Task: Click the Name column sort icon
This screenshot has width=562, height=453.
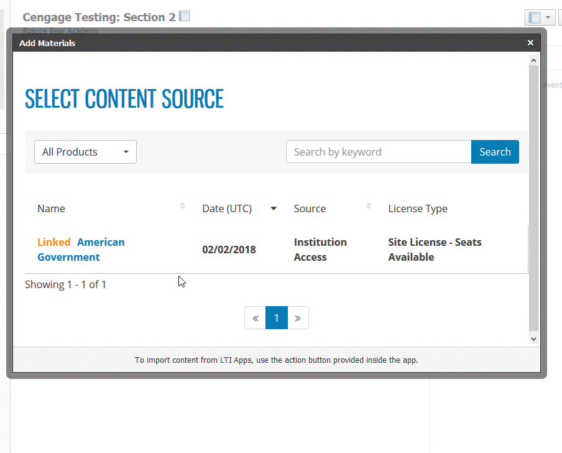Action: pos(182,206)
